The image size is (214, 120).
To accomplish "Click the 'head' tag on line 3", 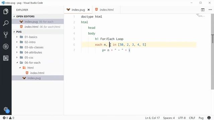I will point(92,28).
